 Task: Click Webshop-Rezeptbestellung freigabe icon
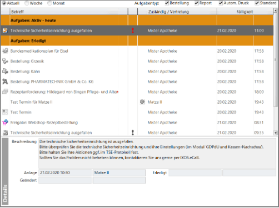pos(5,123)
